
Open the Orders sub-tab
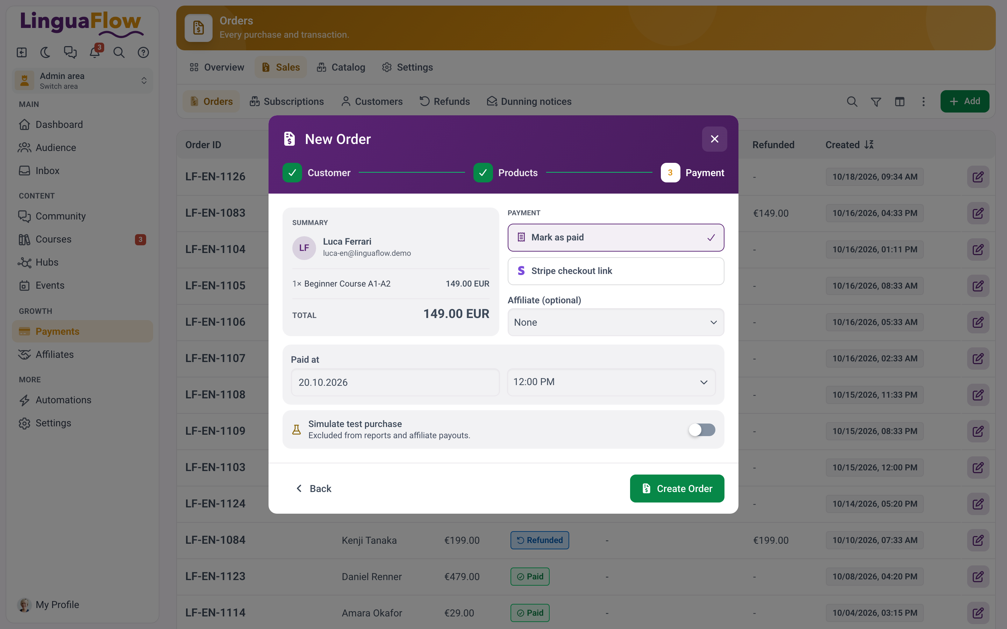pos(212,101)
